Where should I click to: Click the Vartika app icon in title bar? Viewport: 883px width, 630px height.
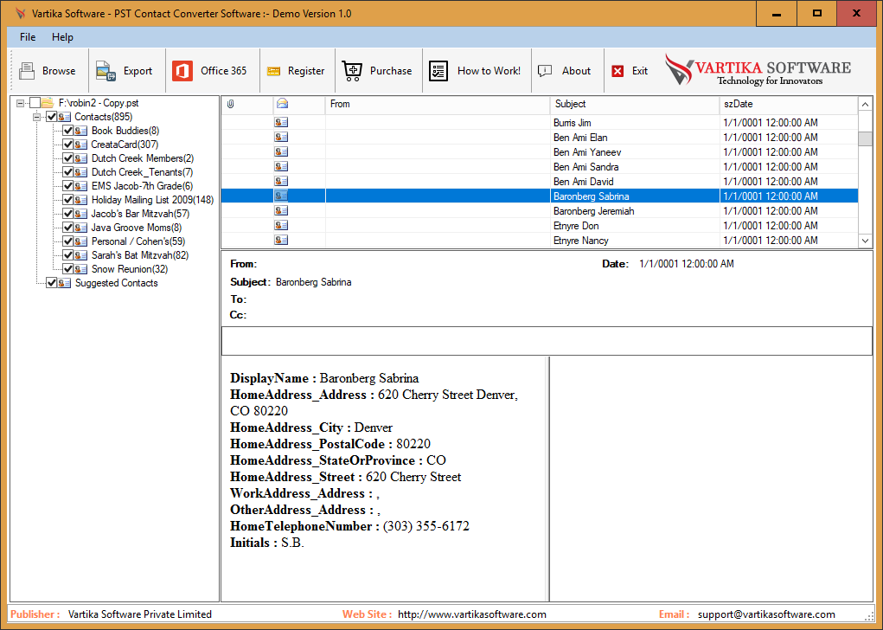20,14
